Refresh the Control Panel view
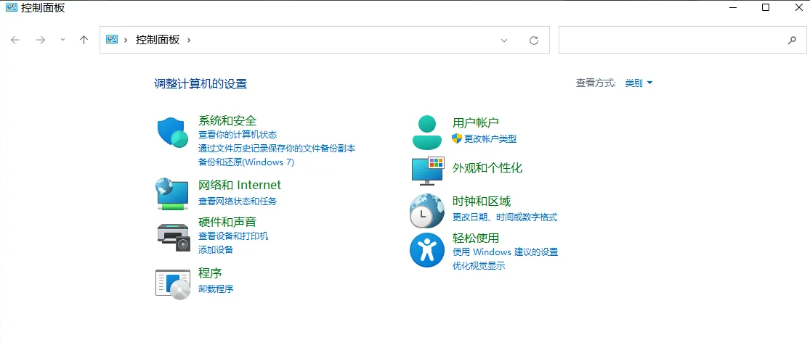Screen dimensions: 810x345 click(534, 40)
